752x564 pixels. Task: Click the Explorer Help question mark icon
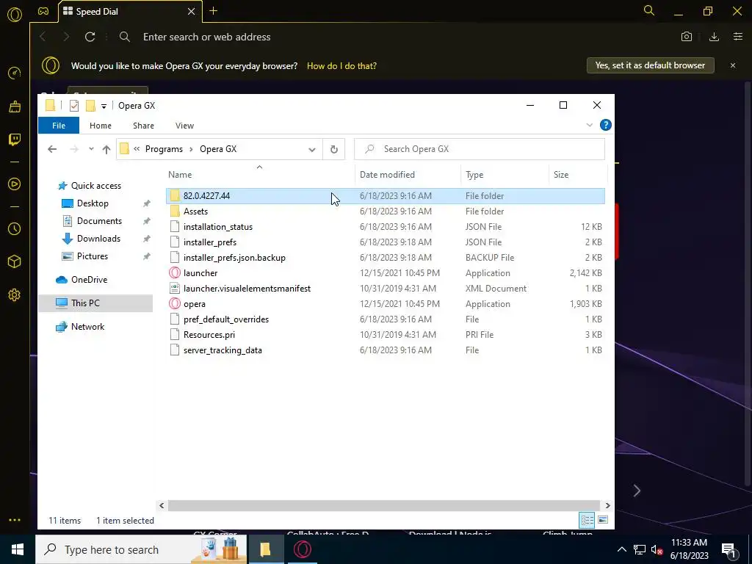(605, 125)
